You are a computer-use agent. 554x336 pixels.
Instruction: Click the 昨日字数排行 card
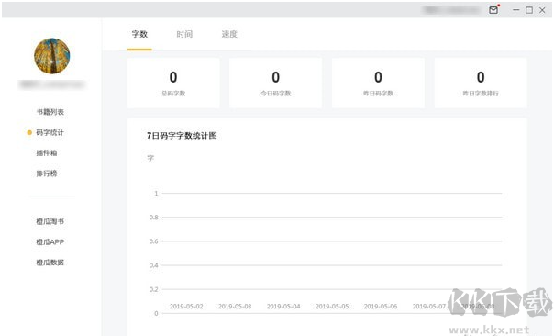[x=481, y=84]
